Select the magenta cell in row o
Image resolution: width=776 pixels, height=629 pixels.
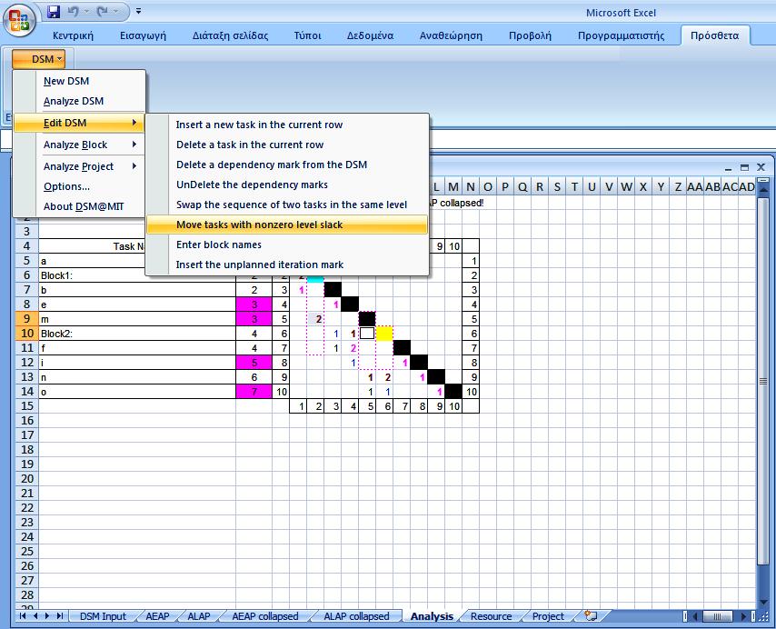tap(254, 392)
